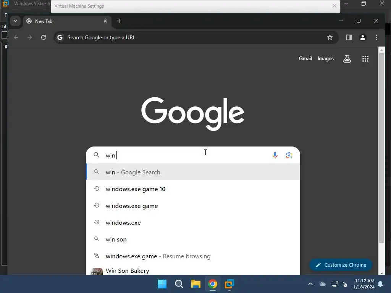This screenshot has height=293, width=391.
Task: Select the 'windows.exe' suggestion
Action: (193, 222)
